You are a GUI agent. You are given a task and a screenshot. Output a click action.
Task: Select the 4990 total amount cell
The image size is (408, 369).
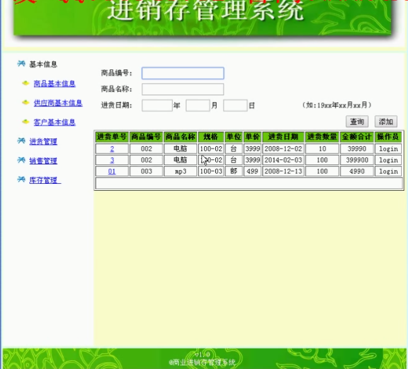(357, 171)
